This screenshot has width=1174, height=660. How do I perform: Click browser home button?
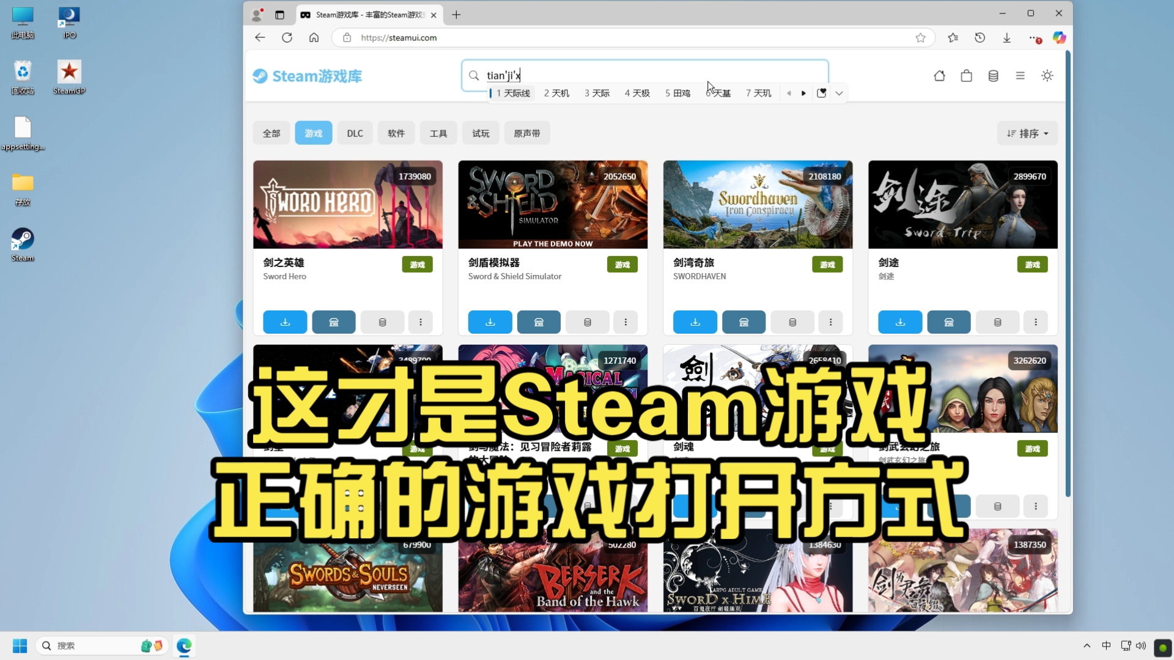tap(314, 37)
